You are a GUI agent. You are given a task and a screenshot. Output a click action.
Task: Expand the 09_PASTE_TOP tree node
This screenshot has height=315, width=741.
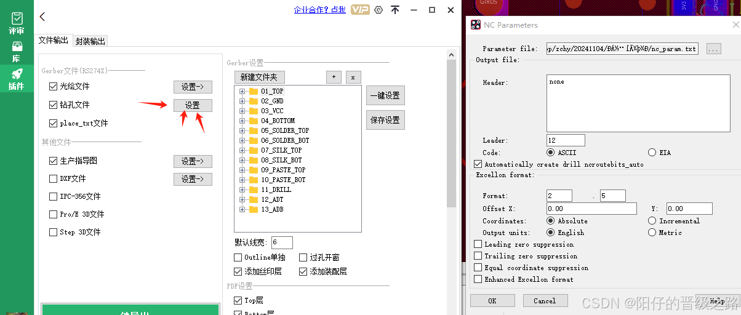pyautogui.click(x=242, y=170)
